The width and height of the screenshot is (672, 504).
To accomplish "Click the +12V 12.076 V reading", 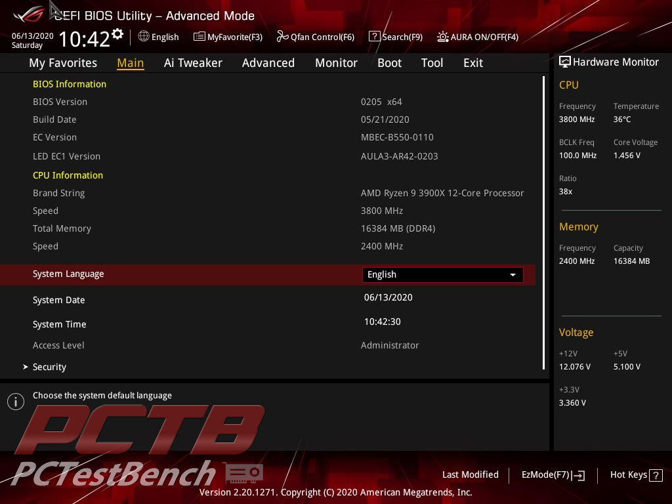I will 575,366.
